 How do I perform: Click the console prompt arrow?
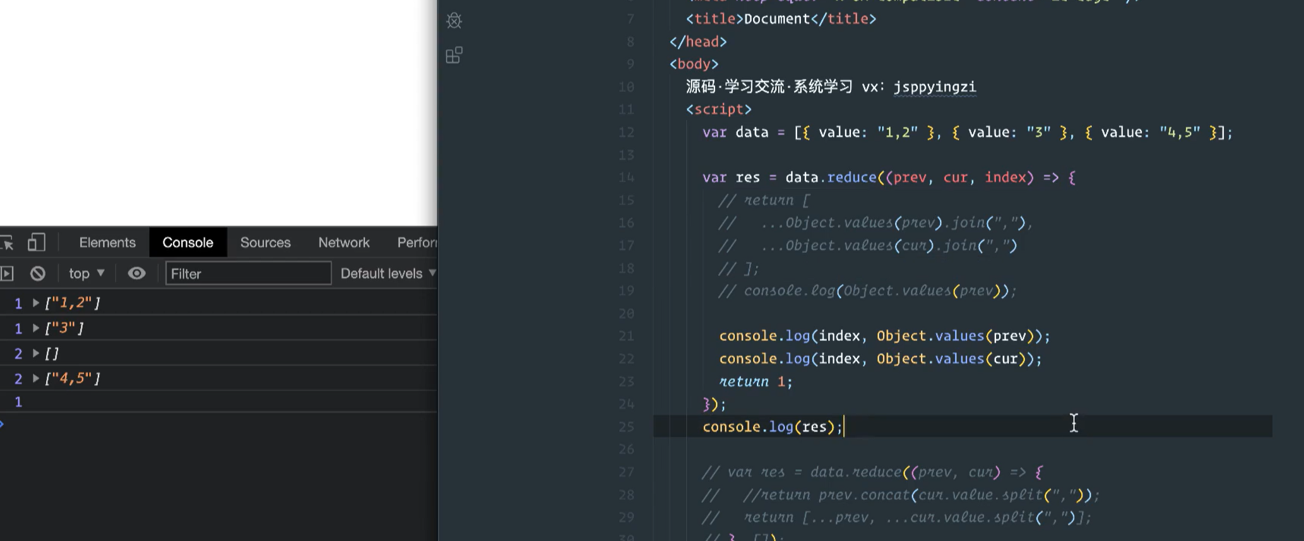point(3,424)
